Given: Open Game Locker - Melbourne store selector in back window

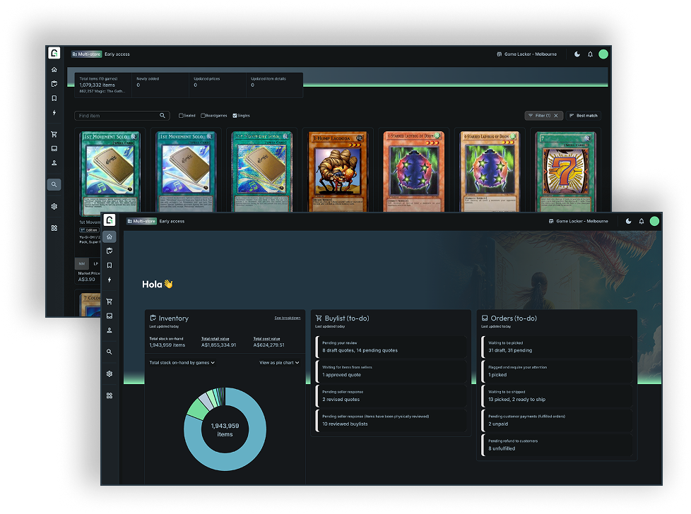Looking at the screenshot, I should tap(526, 54).
